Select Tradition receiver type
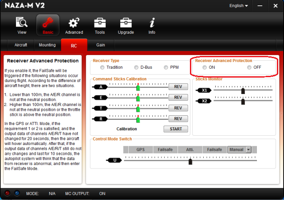Viewport: 284px width, 200px height. click(x=103, y=67)
